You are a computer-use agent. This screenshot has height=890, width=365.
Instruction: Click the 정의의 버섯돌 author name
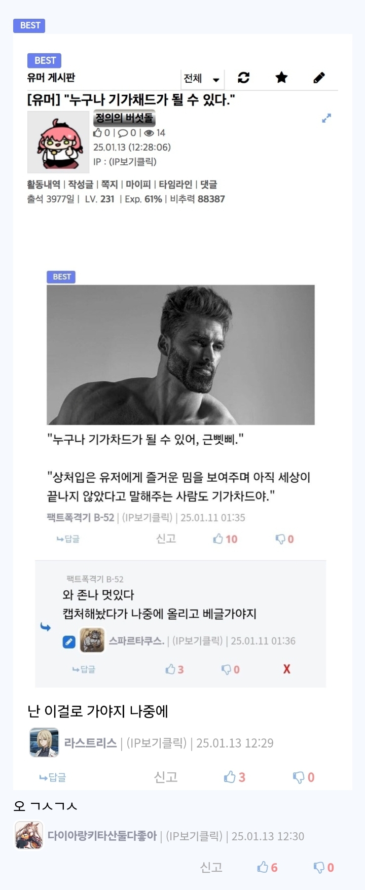point(124,118)
